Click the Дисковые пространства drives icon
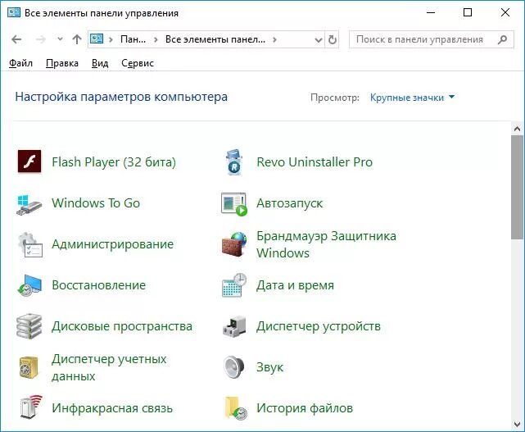The width and height of the screenshot is (525, 432). click(29, 326)
